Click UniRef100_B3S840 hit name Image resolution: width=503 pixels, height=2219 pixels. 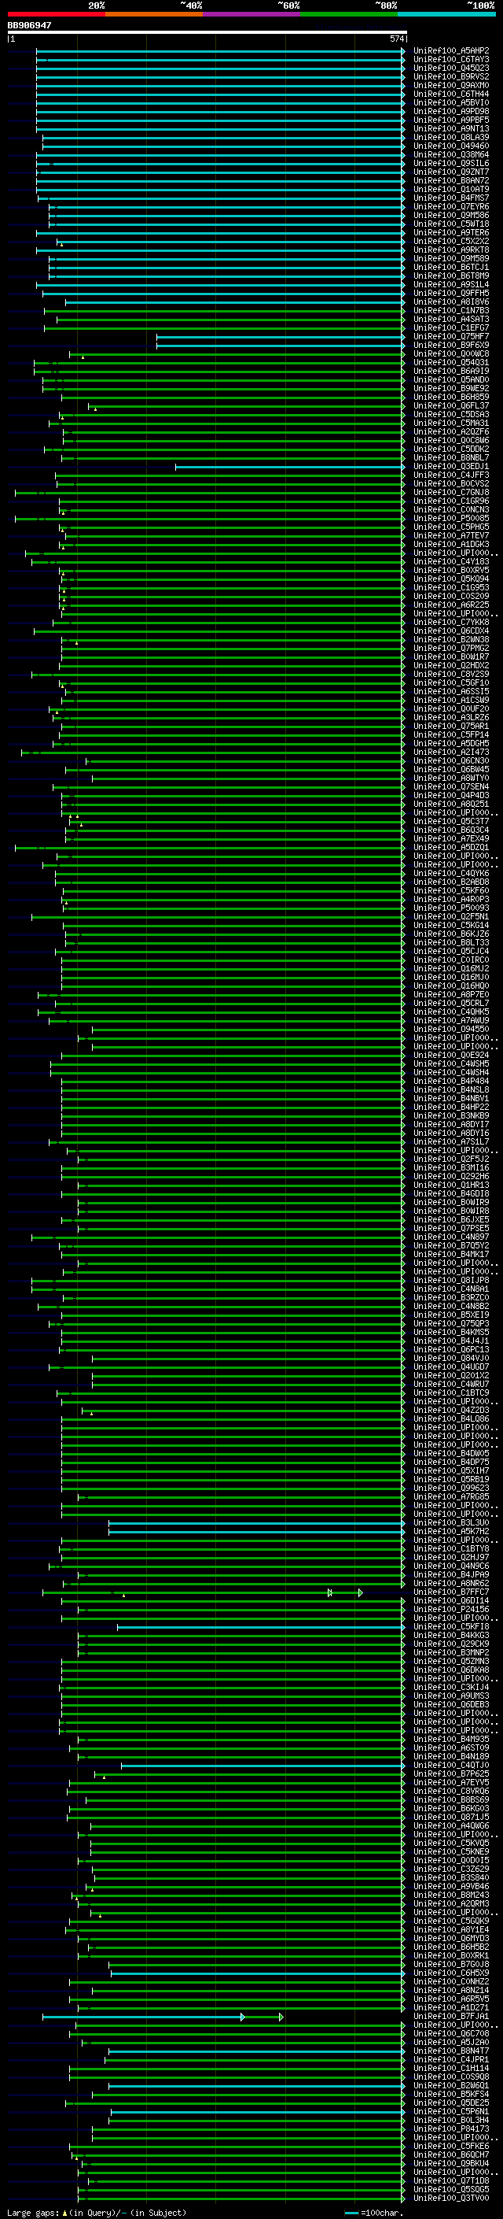tap(451, 1878)
